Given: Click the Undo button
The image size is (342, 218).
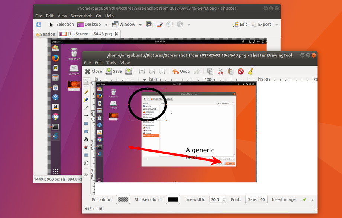Looking at the screenshot, I should tap(181, 71).
